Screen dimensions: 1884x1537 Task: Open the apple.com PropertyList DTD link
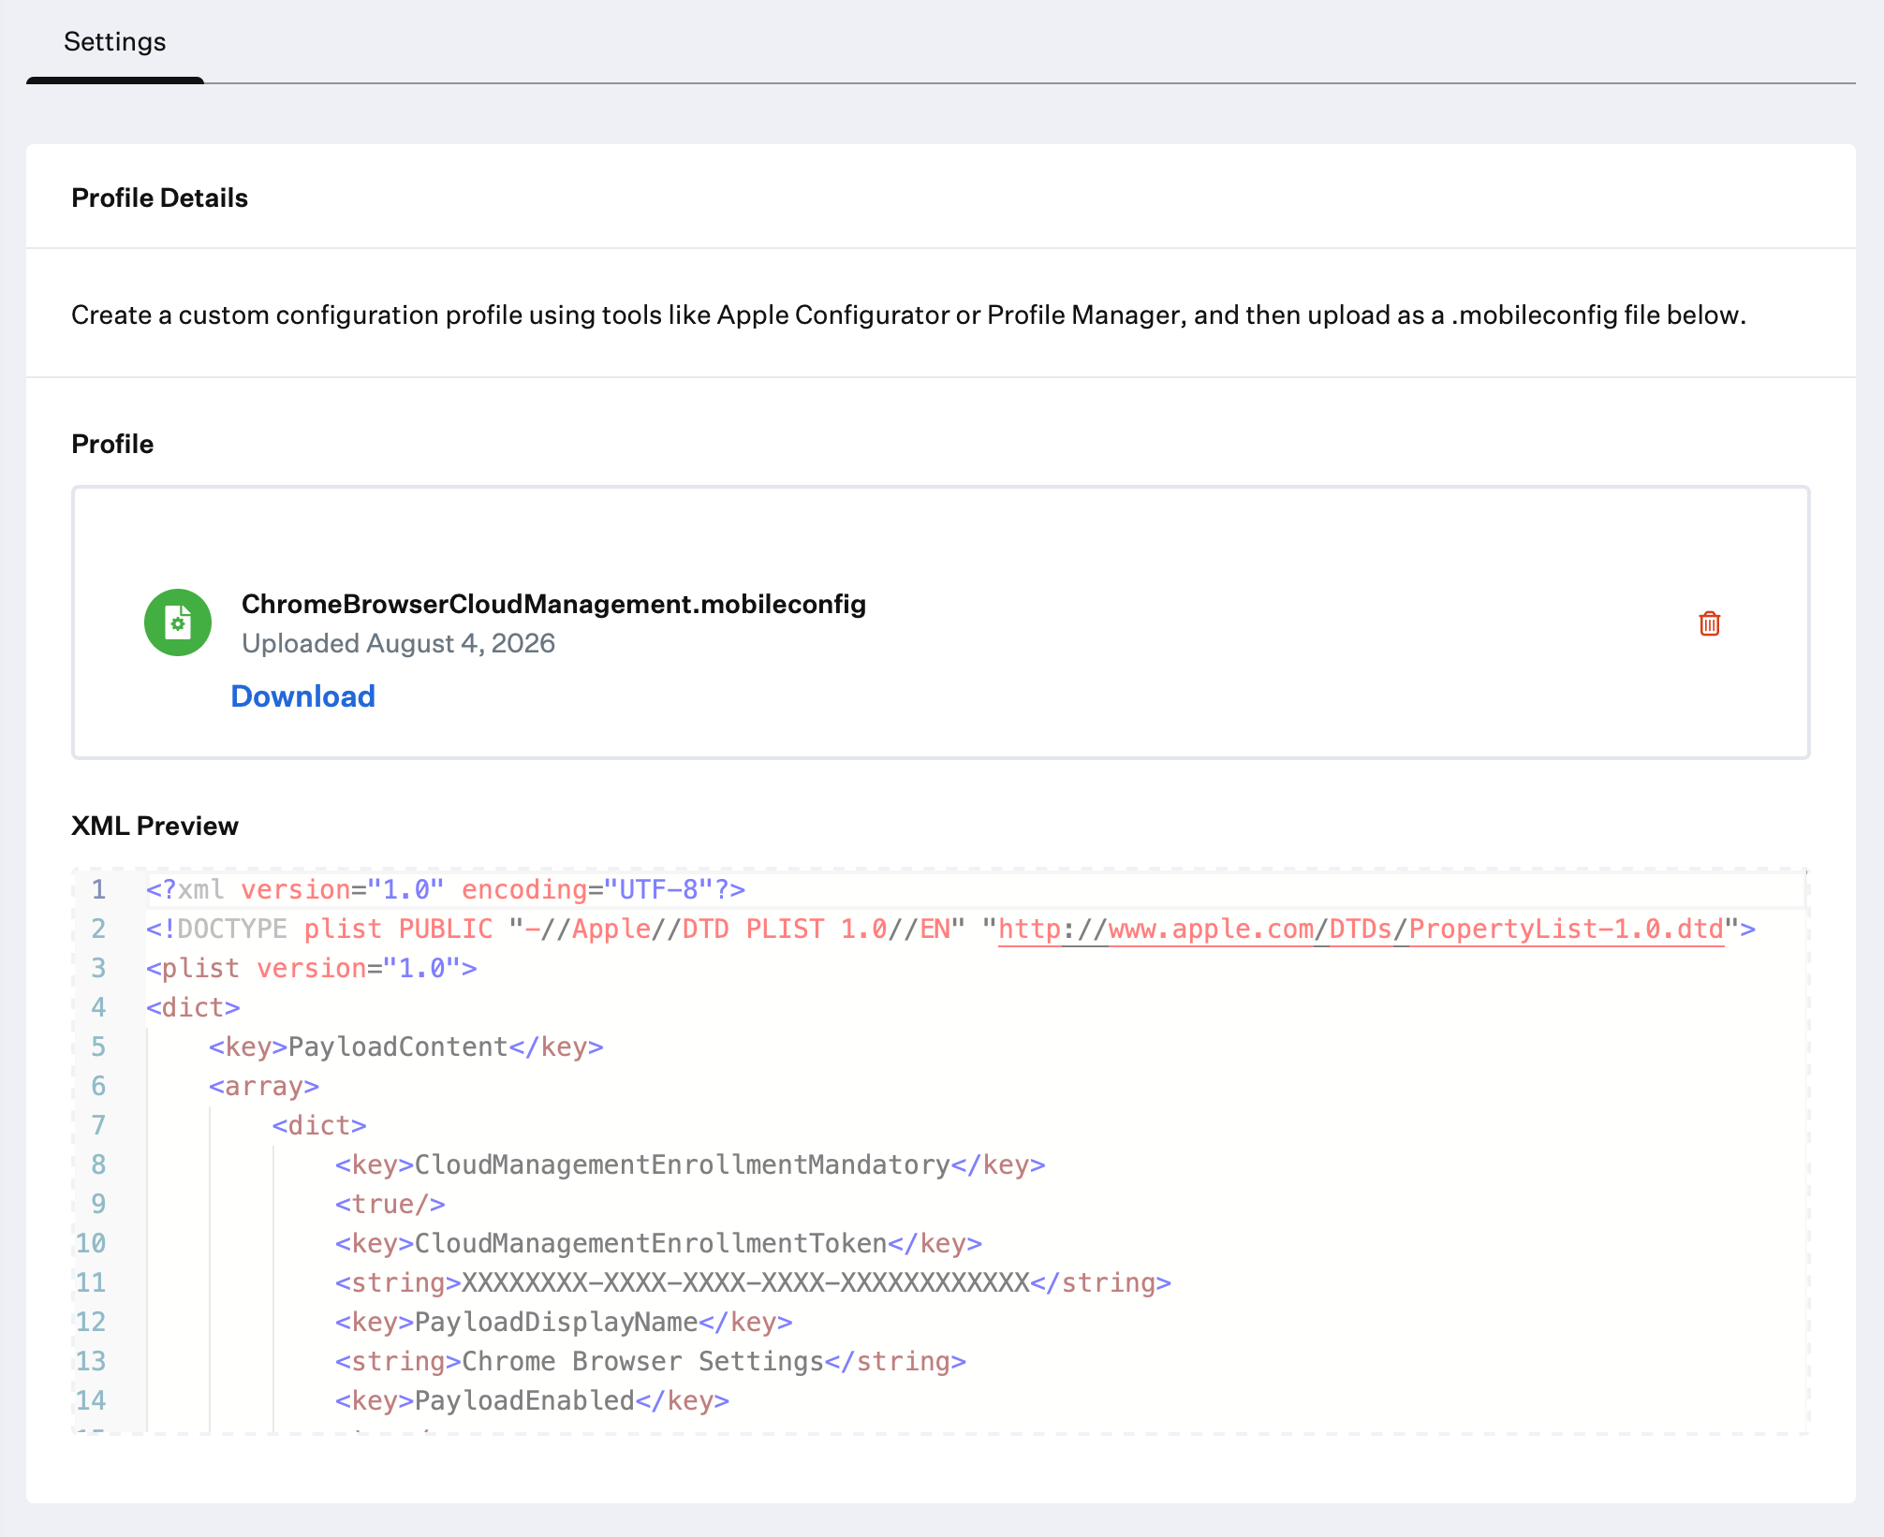coord(1361,930)
